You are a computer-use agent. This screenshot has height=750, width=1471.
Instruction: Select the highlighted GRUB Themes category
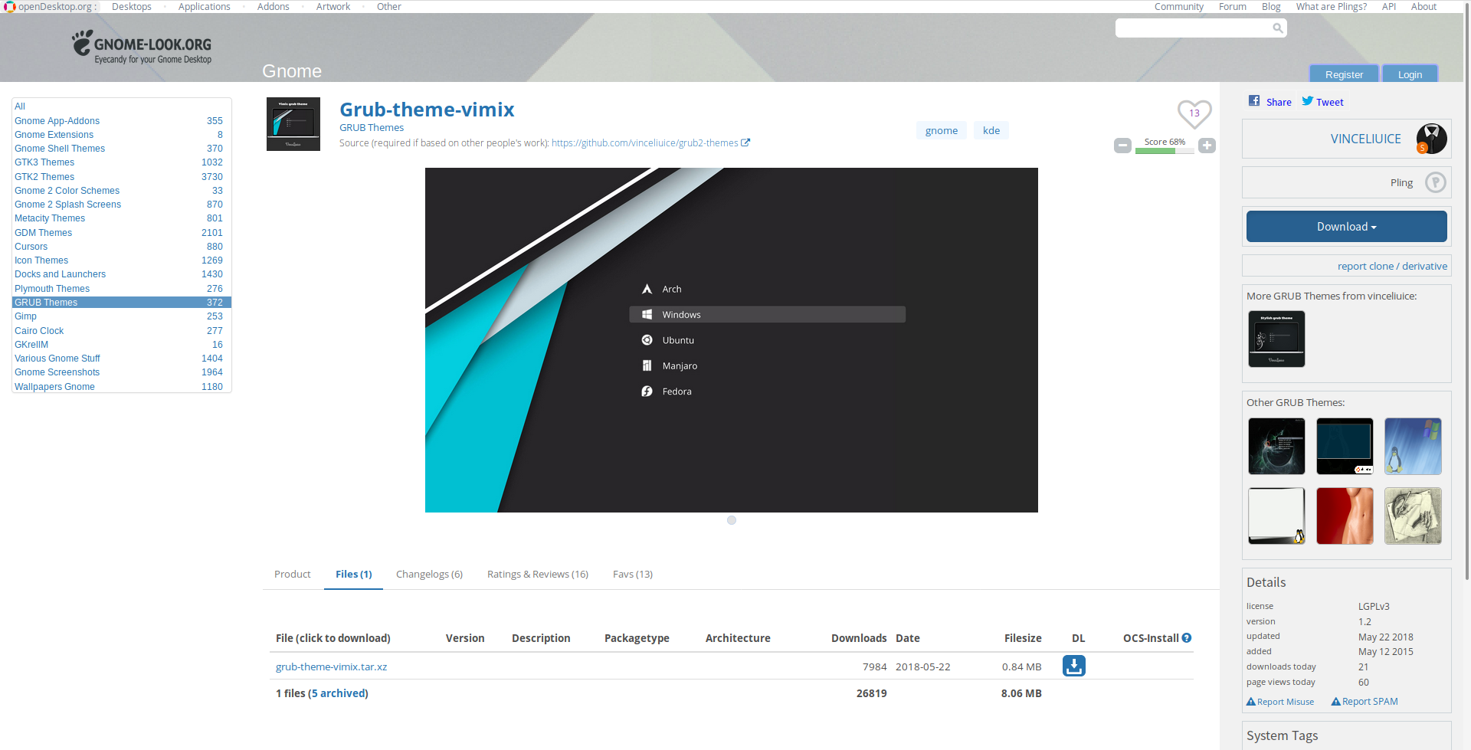[x=121, y=303]
